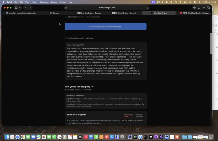218x141 pixels.
Task: Open Launchpad from the Dock
Action: (x=12, y=137)
